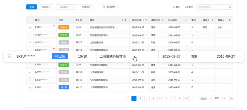The image size is (247, 110).
Task: Click 10/10 in the enlarged hovered row
Action: pyautogui.click(x=83, y=56)
